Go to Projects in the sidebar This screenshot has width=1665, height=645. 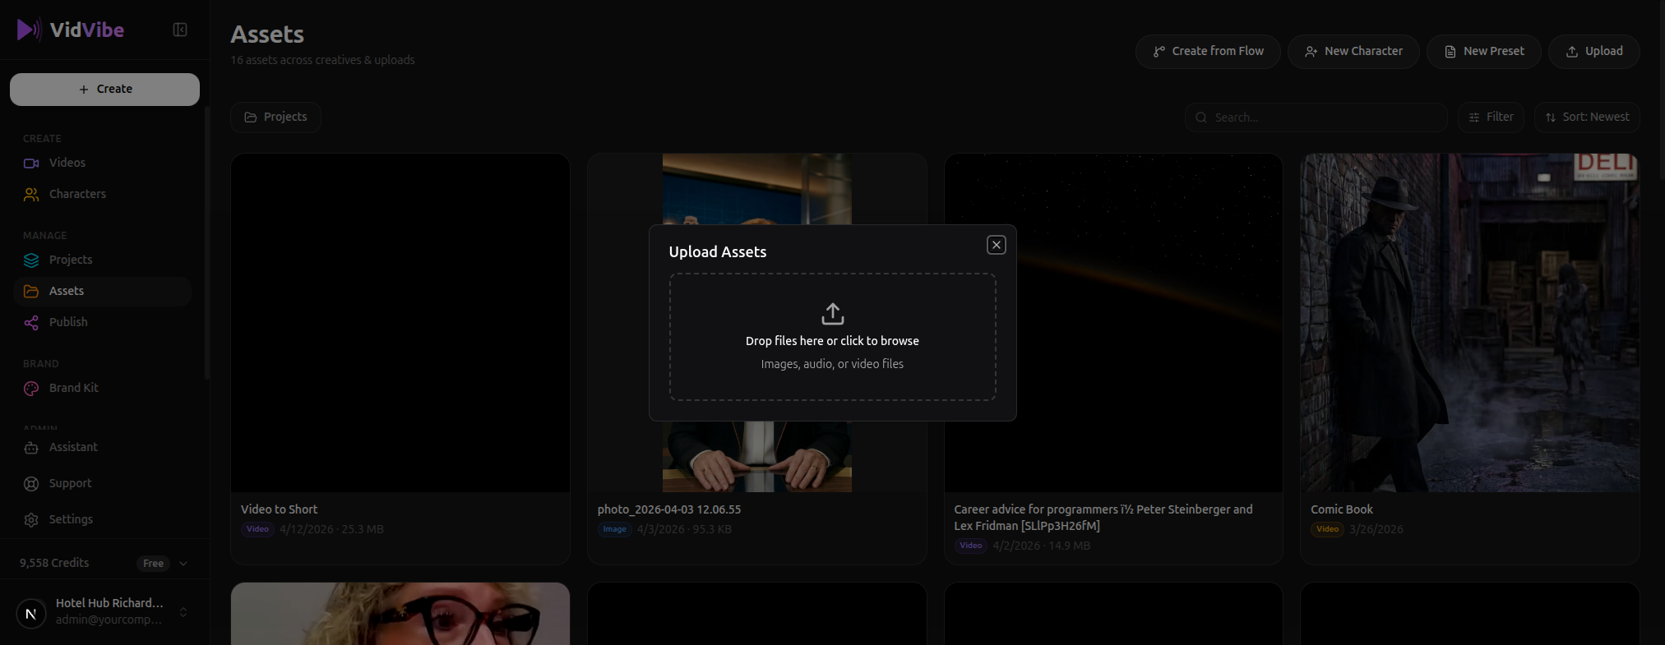point(103,260)
